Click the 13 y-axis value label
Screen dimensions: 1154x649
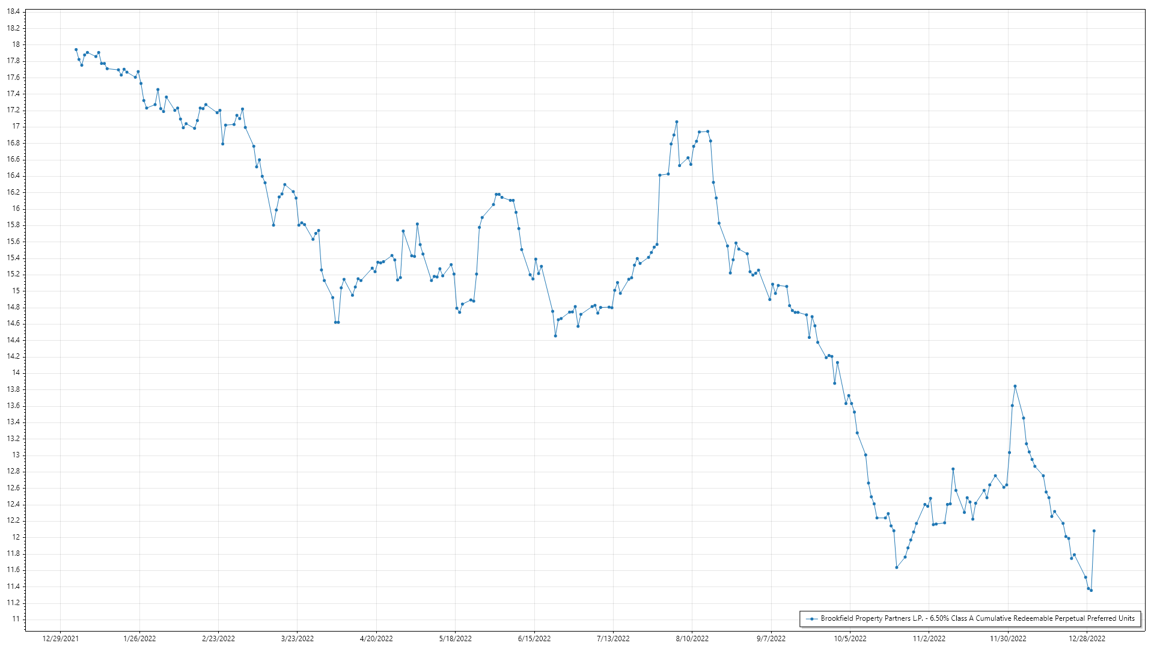click(x=16, y=455)
